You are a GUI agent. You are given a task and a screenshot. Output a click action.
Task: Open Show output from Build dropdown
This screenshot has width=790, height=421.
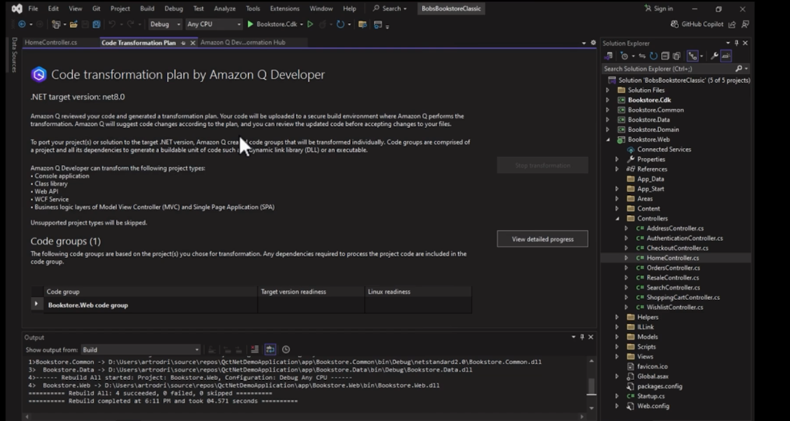[x=140, y=350]
